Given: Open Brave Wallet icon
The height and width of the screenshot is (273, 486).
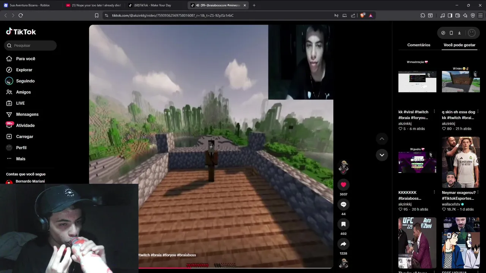Looking at the screenshot, I should click(458, 16).
